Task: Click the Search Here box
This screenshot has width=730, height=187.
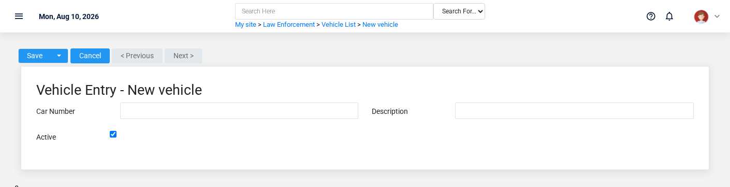Action: tap(334, 11)
